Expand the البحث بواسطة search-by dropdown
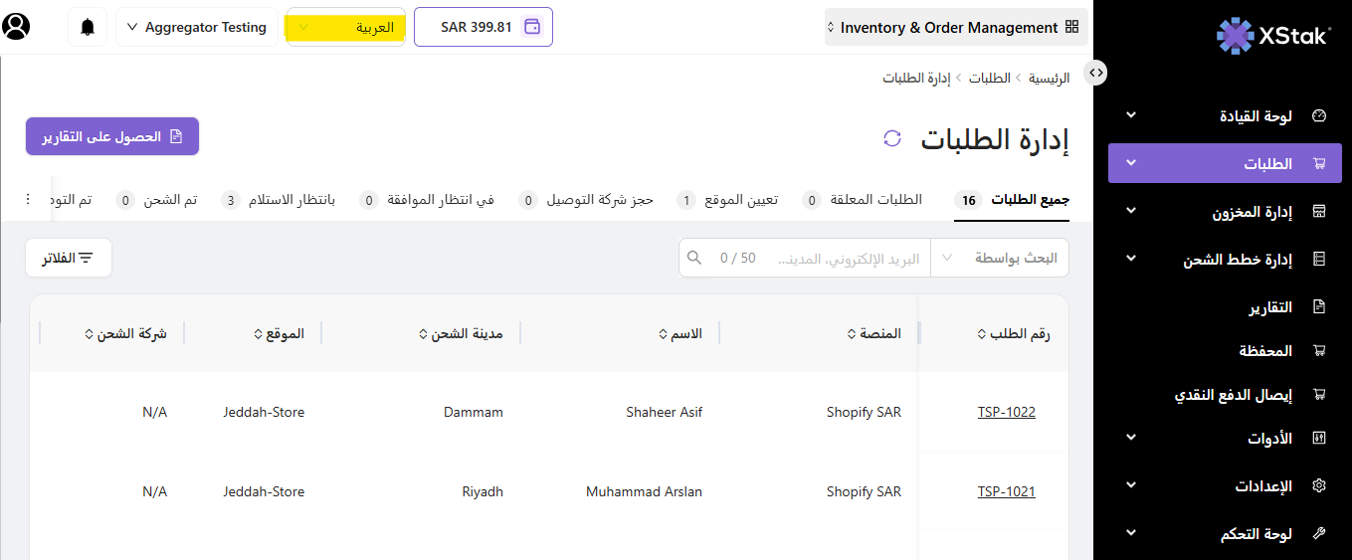The width and height of the screenshot is (1352, 560). pyautogui.click(x=999, y=258)
